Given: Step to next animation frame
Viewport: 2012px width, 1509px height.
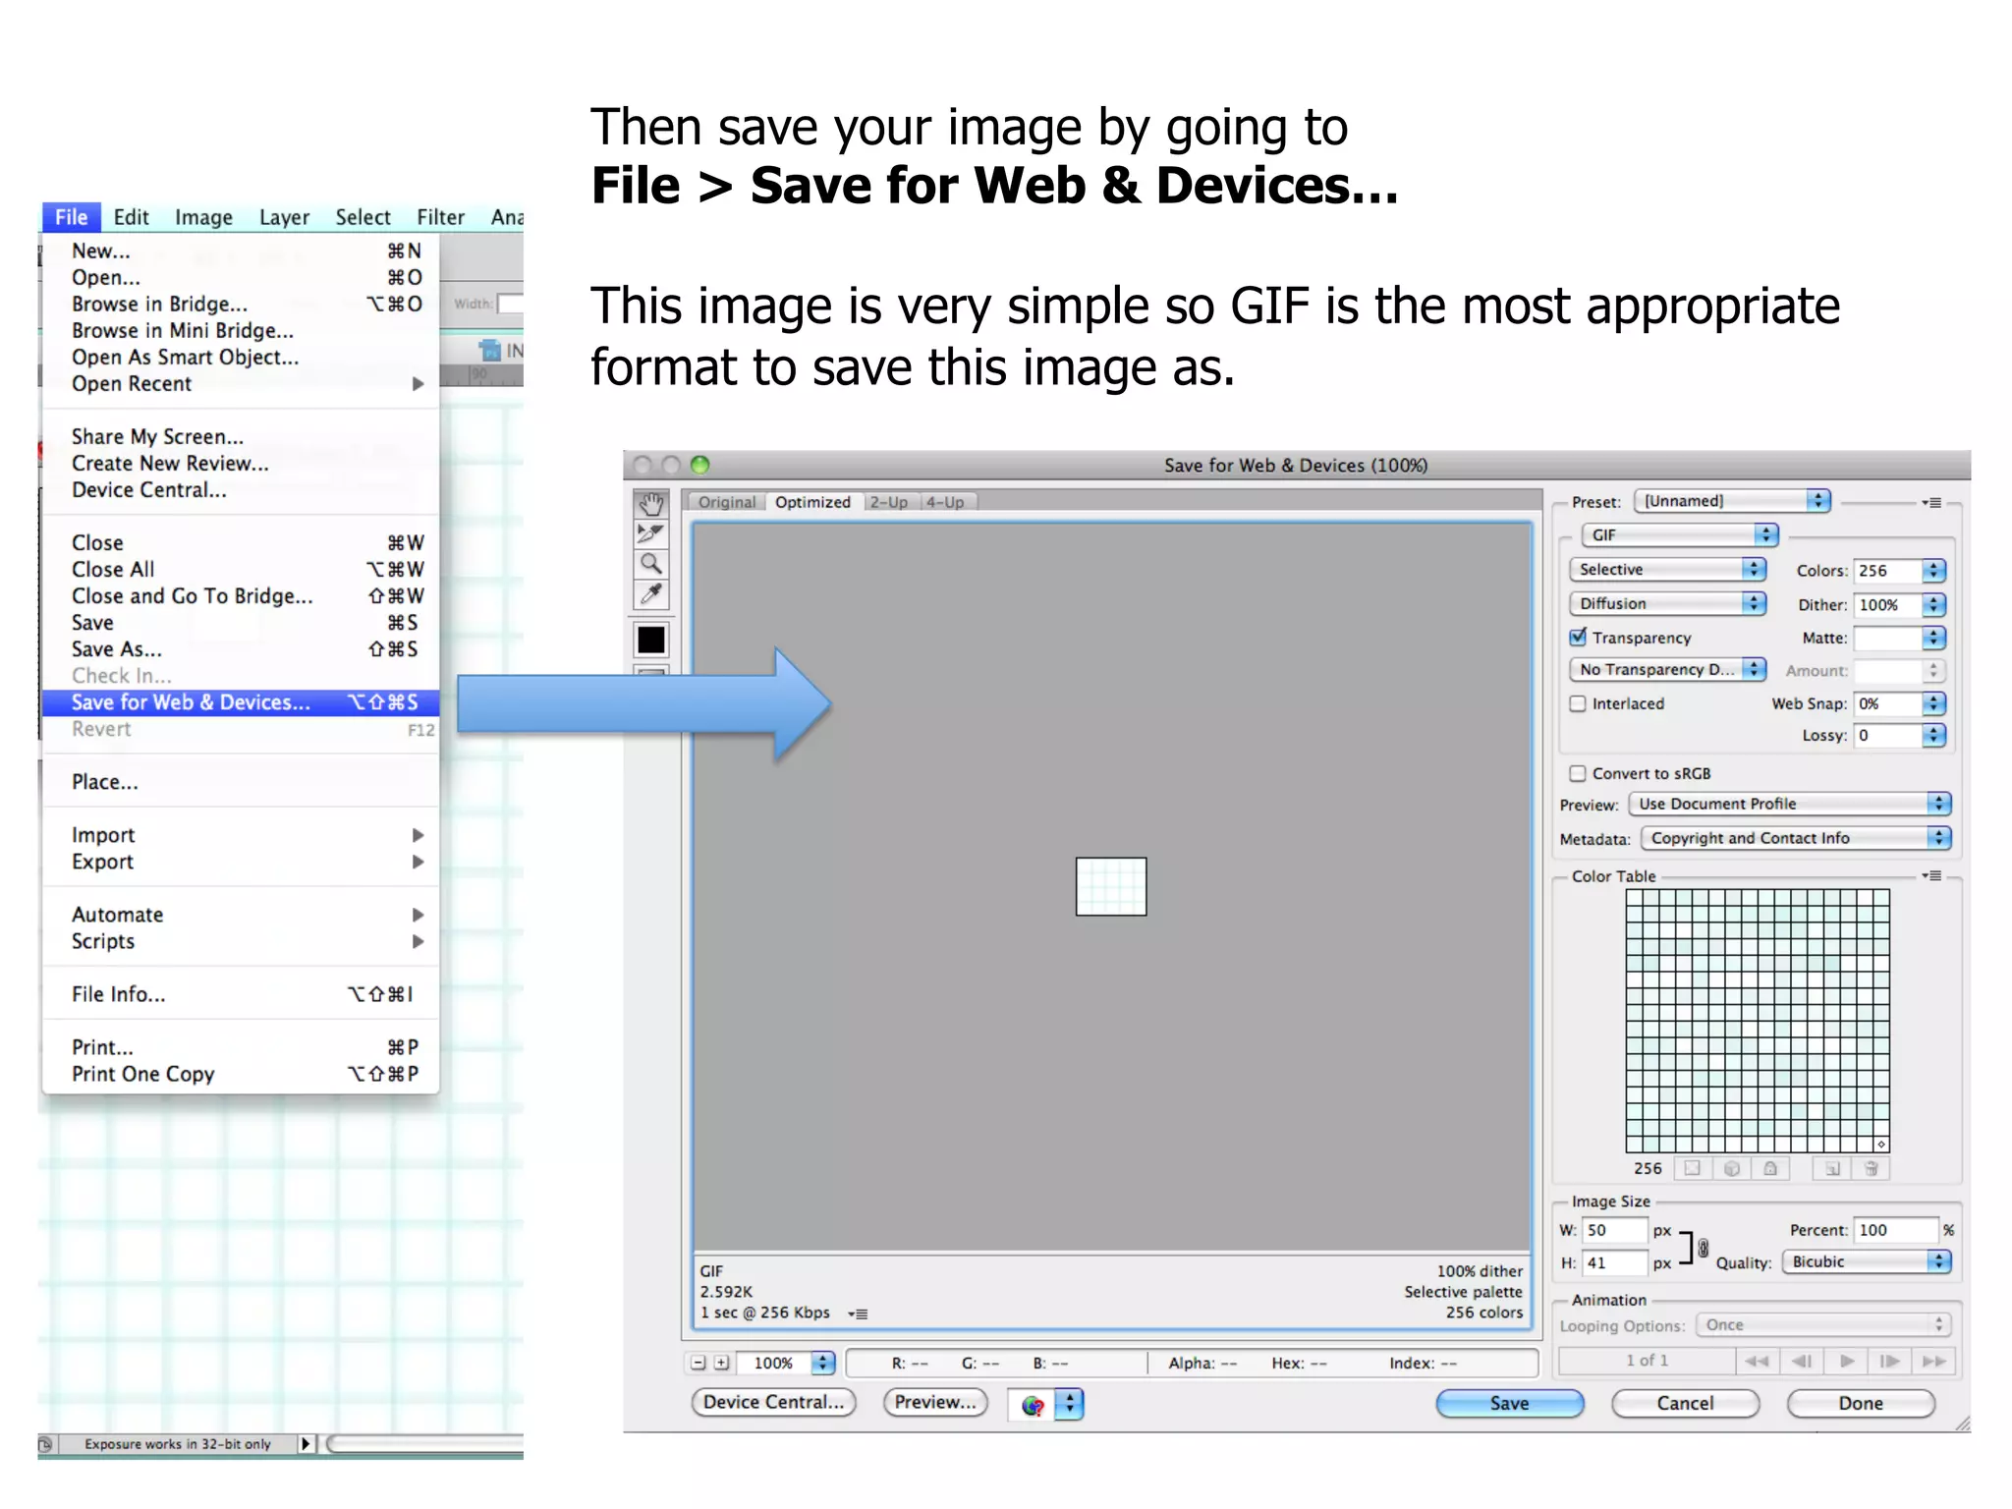Looking at the screenshot, I should 1889,1361.
